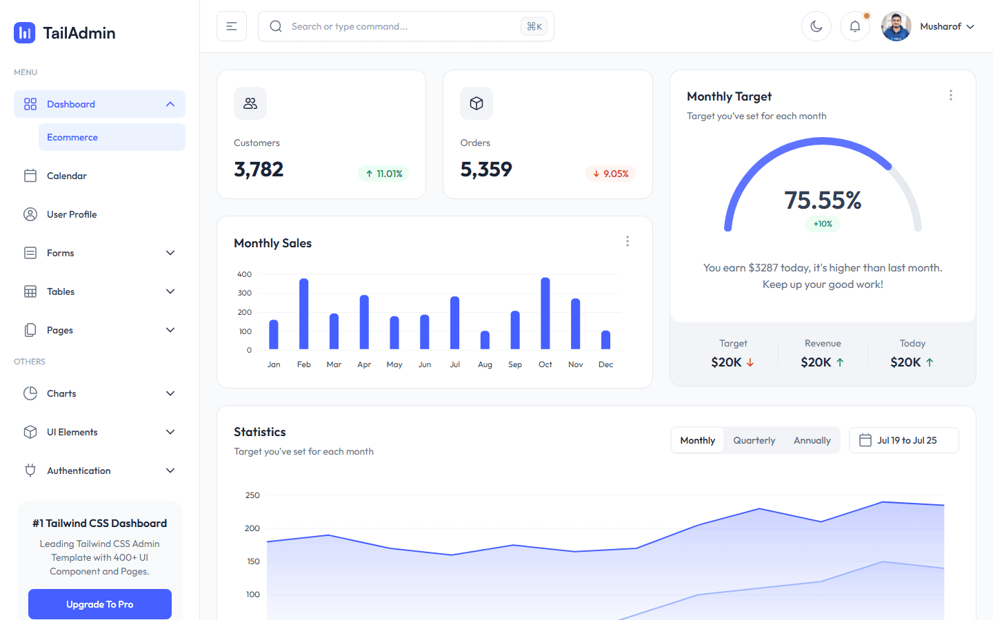Click the Authentication plug icon
The image size is (993, 620).
click(30, 471)
